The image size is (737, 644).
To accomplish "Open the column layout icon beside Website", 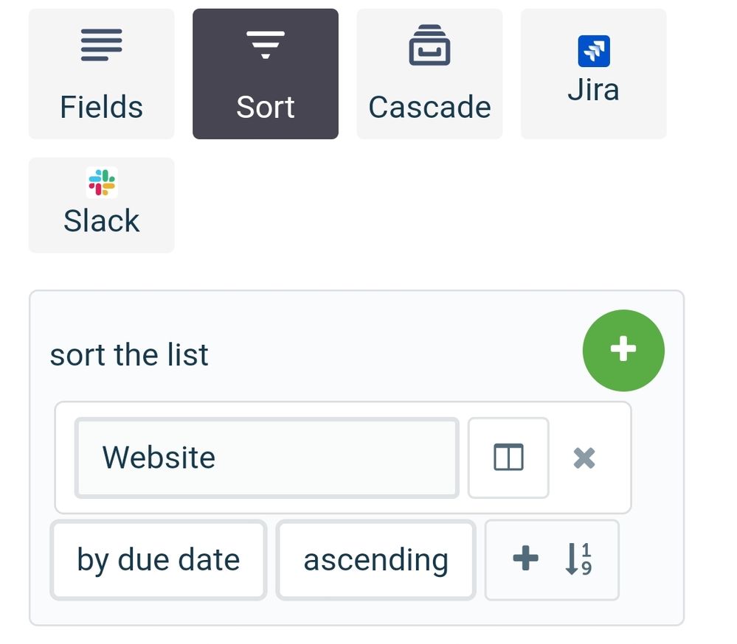I will pyautogui.click(x=508, y=458).
